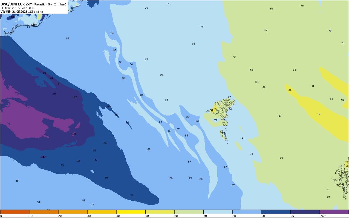Click the 70–80 pale blue legend swatch
349x218 pixels.
point(218,212)
